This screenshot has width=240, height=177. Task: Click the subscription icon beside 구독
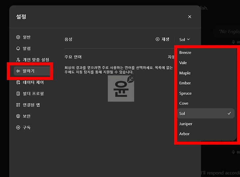click(x=18, y=127)
